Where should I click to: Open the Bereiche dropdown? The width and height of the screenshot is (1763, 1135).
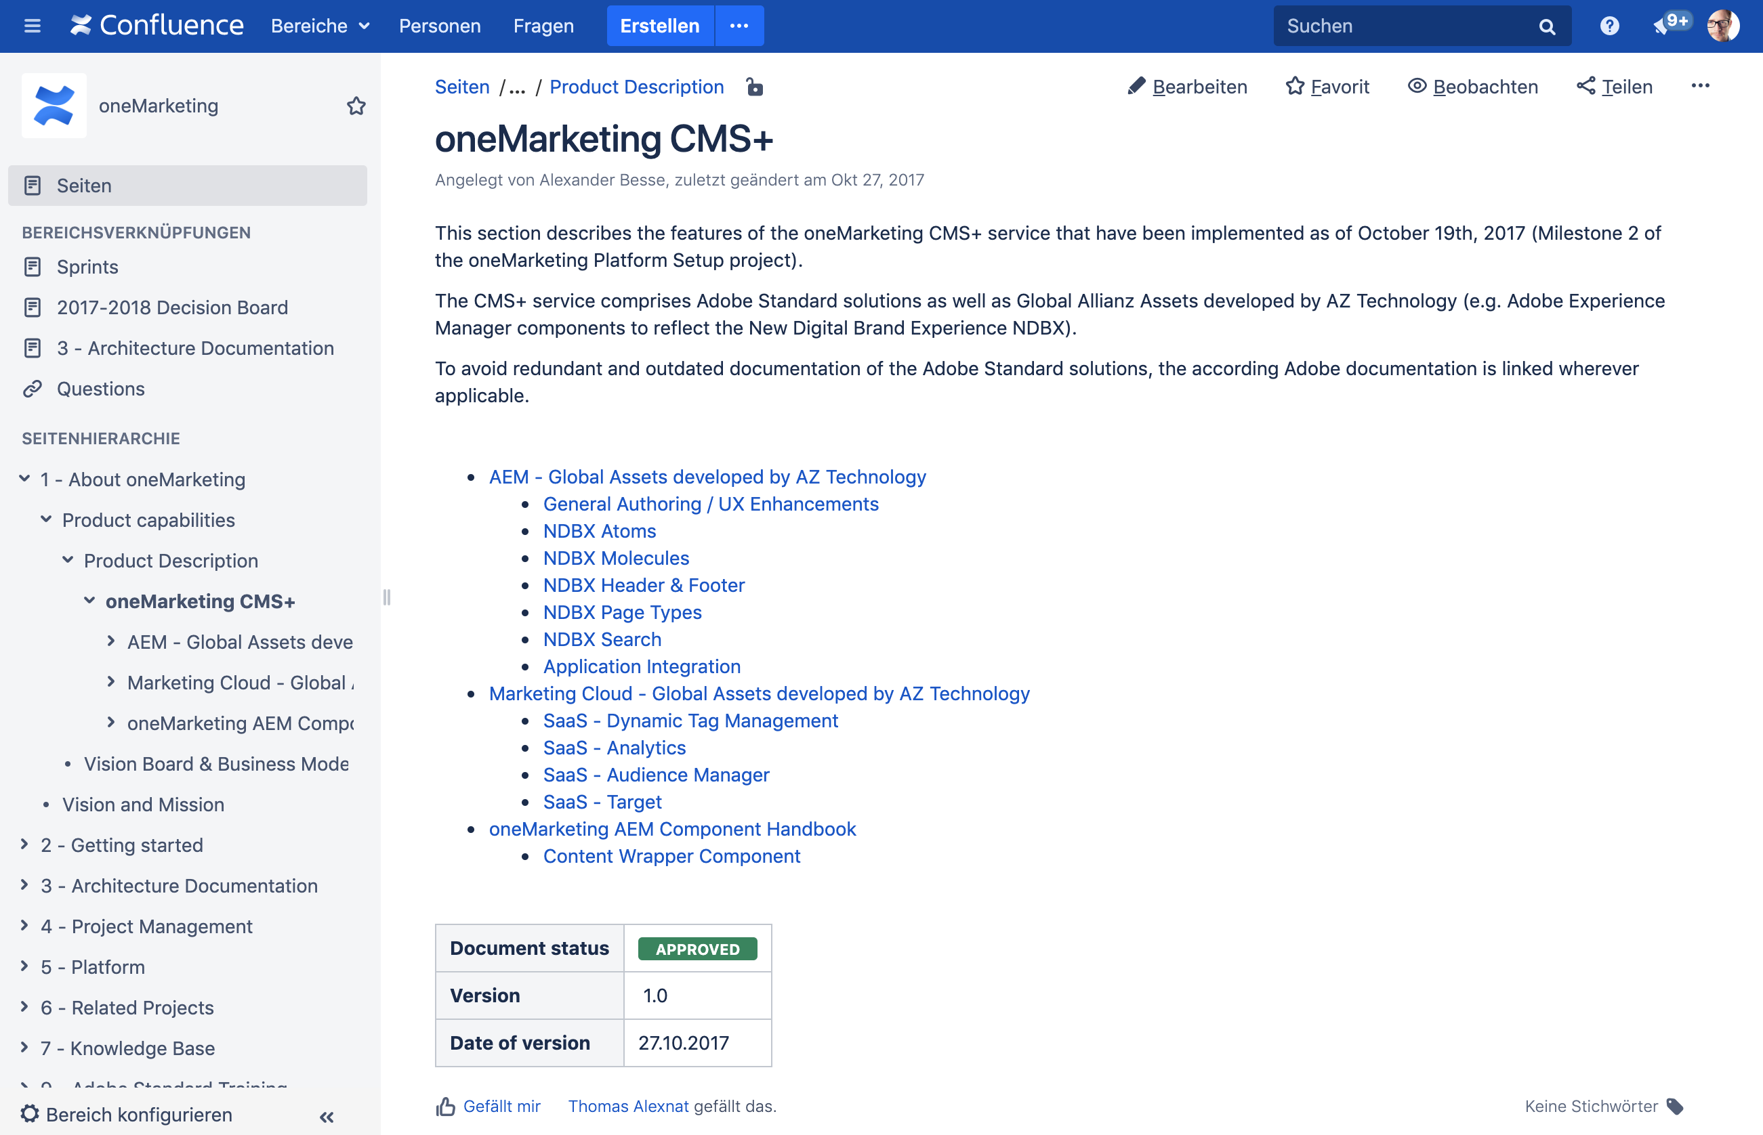coord(320,26)
